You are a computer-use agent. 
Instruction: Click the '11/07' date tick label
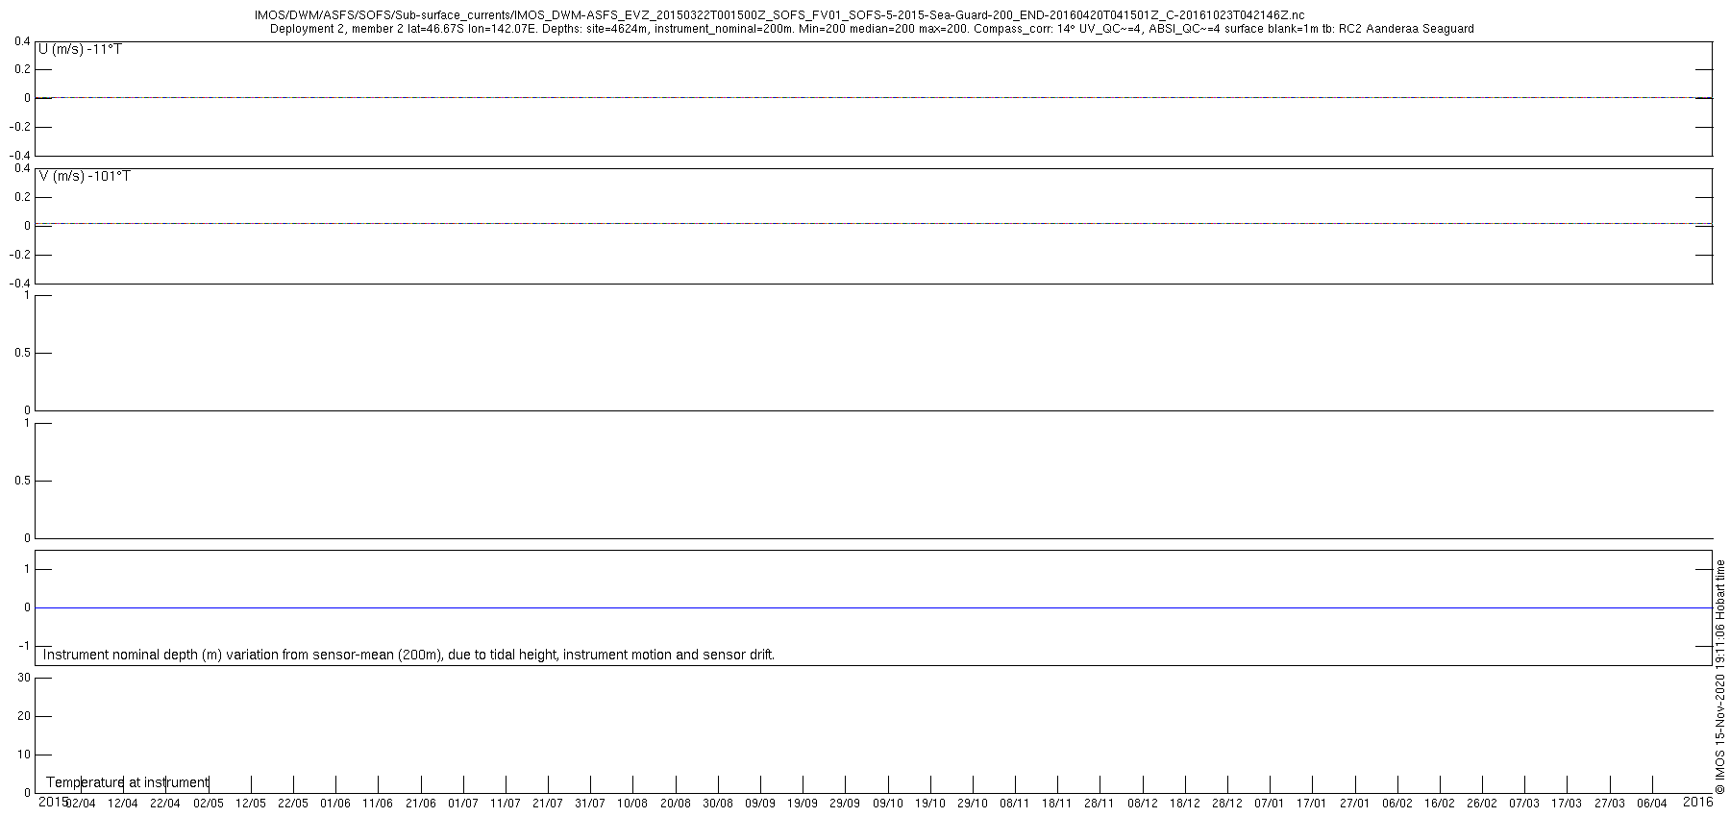tap(506, 804)
